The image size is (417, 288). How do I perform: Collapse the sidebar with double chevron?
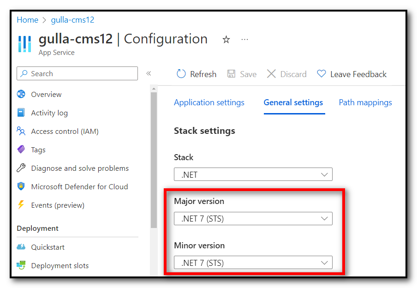pyautogui.click(x=149, y=73)
